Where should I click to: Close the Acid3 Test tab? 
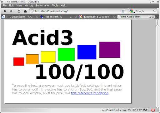click(x=153, y=17)
